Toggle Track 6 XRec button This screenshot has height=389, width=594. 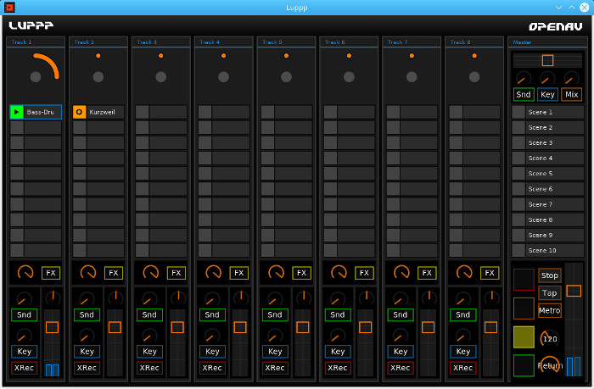click(x=338, y=368)
